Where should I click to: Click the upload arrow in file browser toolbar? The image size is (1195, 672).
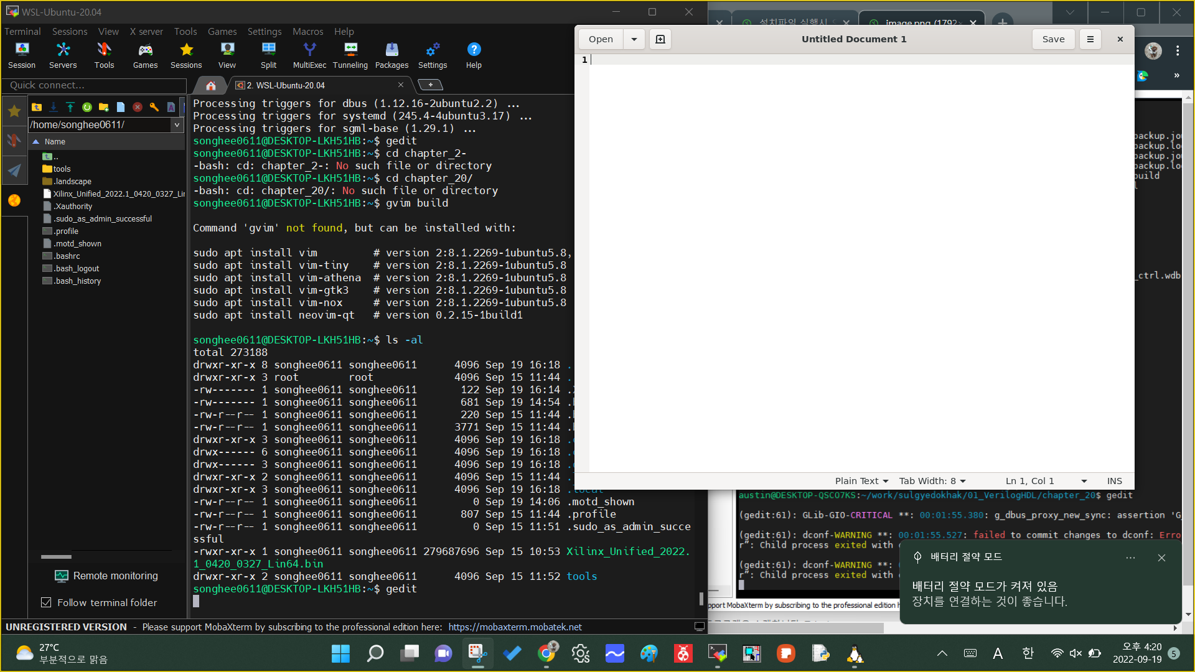pos(70,107)
